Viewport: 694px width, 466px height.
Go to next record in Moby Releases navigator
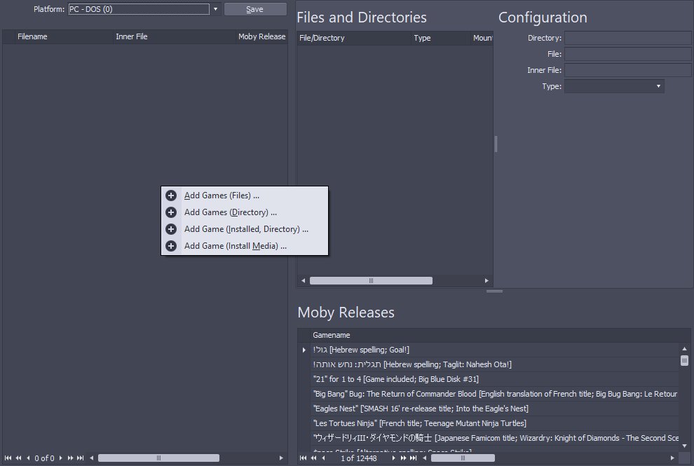393,458
